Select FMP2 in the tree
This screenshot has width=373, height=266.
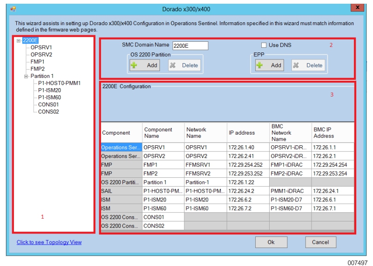pos(37,69)
